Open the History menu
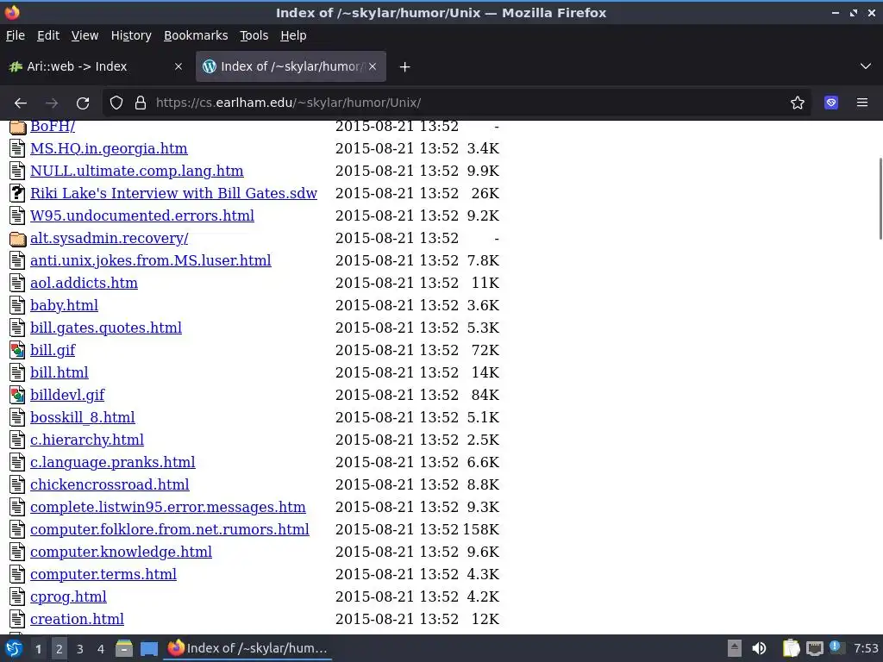The height and width of the screenshot is (662, 883). click(x=131, y=35)
